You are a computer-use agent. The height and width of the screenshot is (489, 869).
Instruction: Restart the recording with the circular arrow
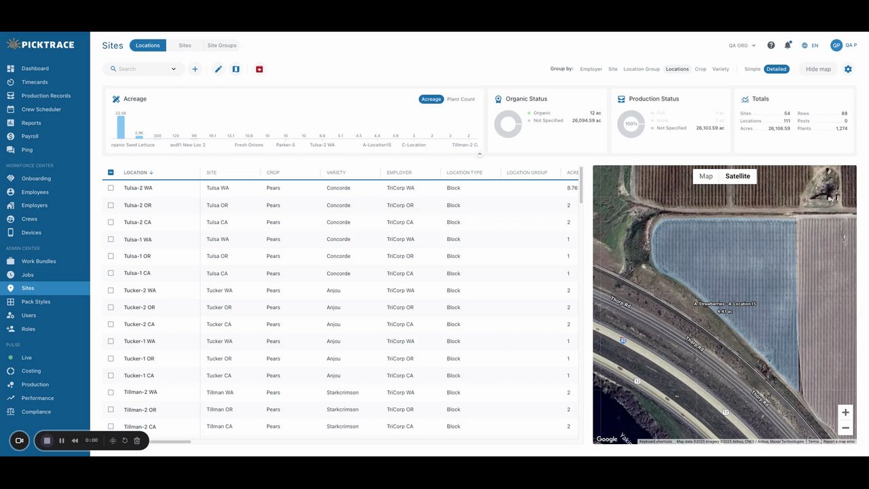[x=125, y=441]
